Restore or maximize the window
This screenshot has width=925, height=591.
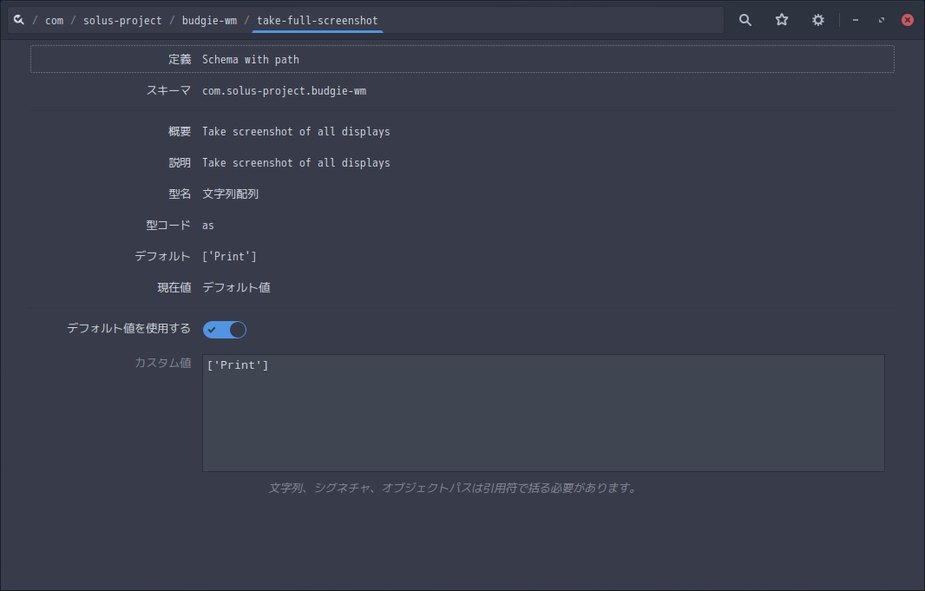point(882,20)
